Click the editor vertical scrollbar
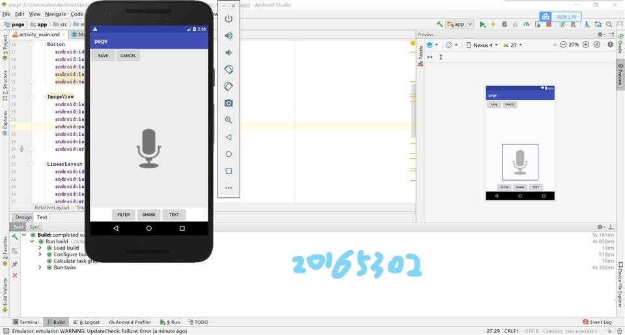 [x=413, y=109]
